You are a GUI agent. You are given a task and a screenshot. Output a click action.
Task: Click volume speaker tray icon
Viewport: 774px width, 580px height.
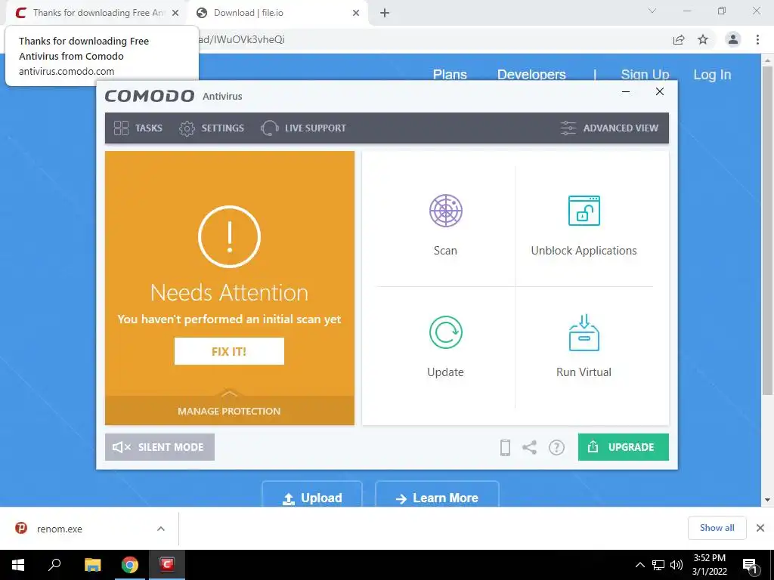pyautogui.click(x=676, y=565)
